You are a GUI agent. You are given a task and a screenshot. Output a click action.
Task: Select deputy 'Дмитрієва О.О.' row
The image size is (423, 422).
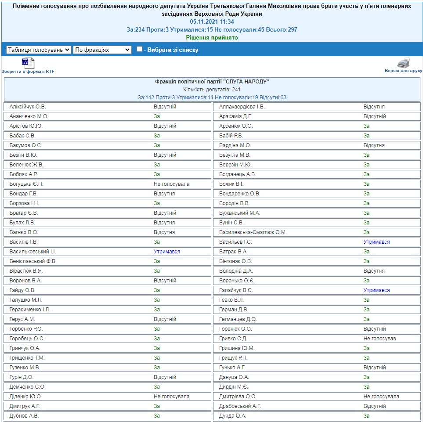tap(238, 397)
